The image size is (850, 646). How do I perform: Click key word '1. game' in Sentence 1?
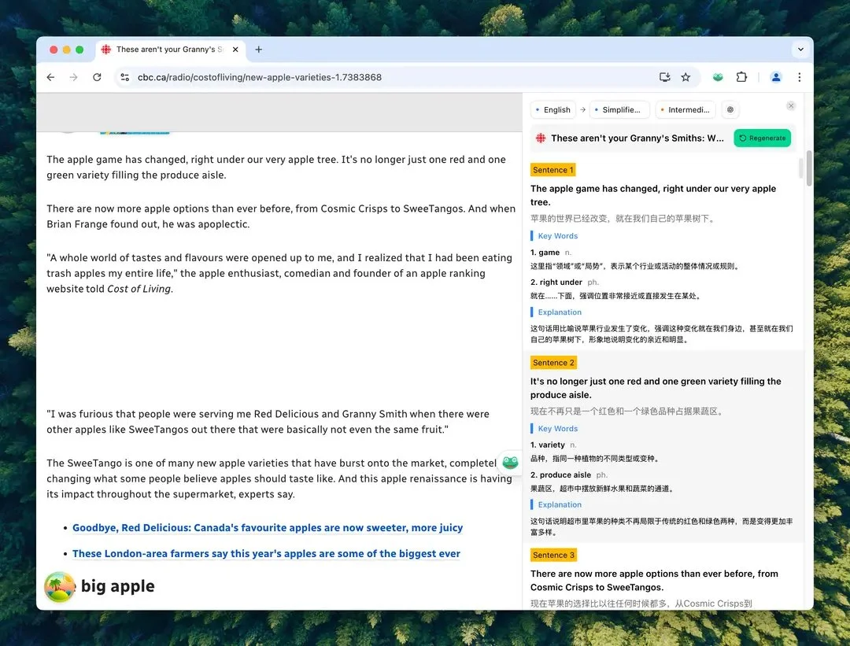click(545, 253)
